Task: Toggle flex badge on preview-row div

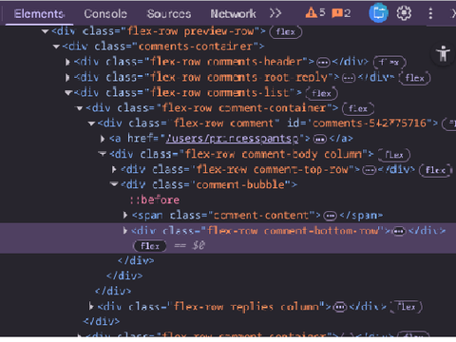Action: (x=286, y=31)
